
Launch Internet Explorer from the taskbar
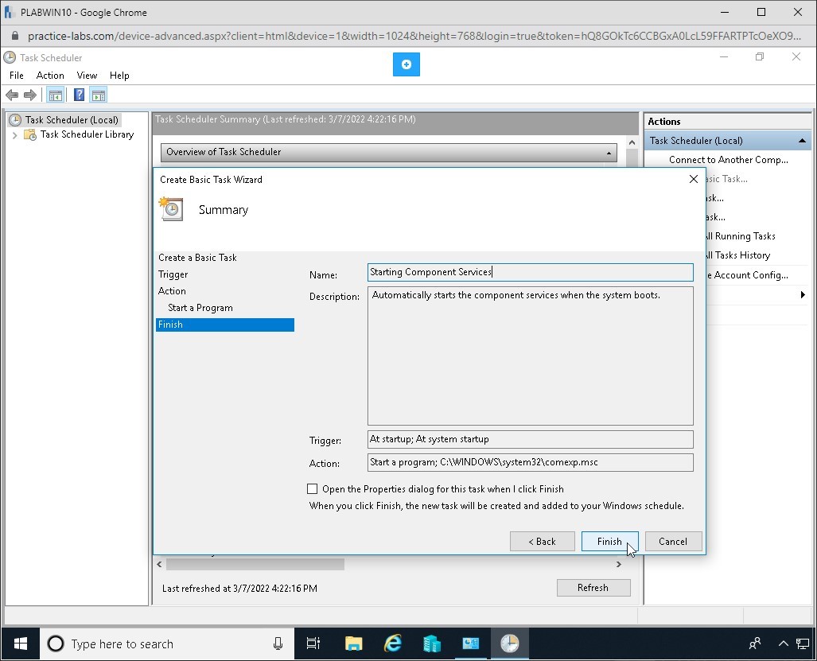[393, 644]
